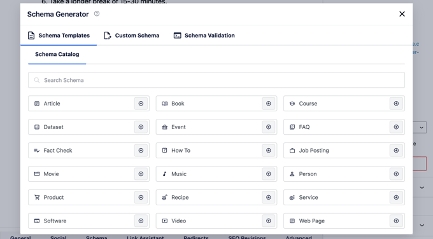
Task: Add the Dataset schema with plus icon
Action: [141, 127]
